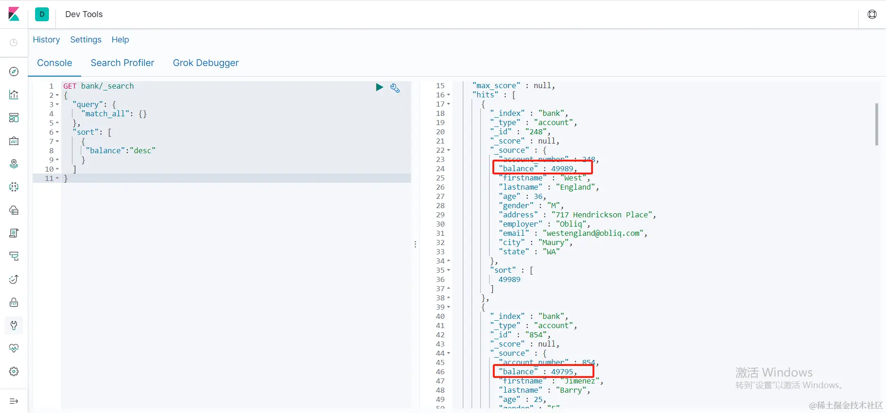Open Infrastructure icon in sidebar
This screenshot has width=886, height=413.
click(14, 210)
